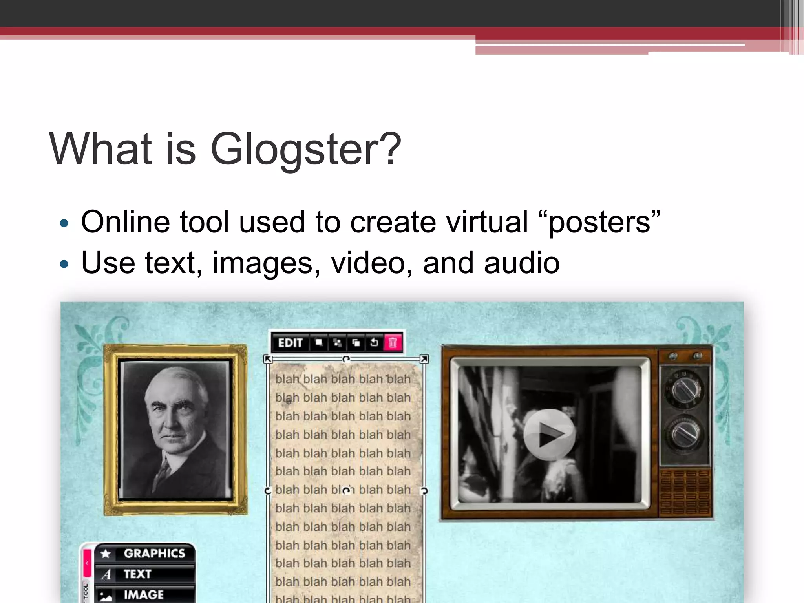Click the clone overlapping-squares icon
Screen dimensions: 804x603
[x=356, y=343]
